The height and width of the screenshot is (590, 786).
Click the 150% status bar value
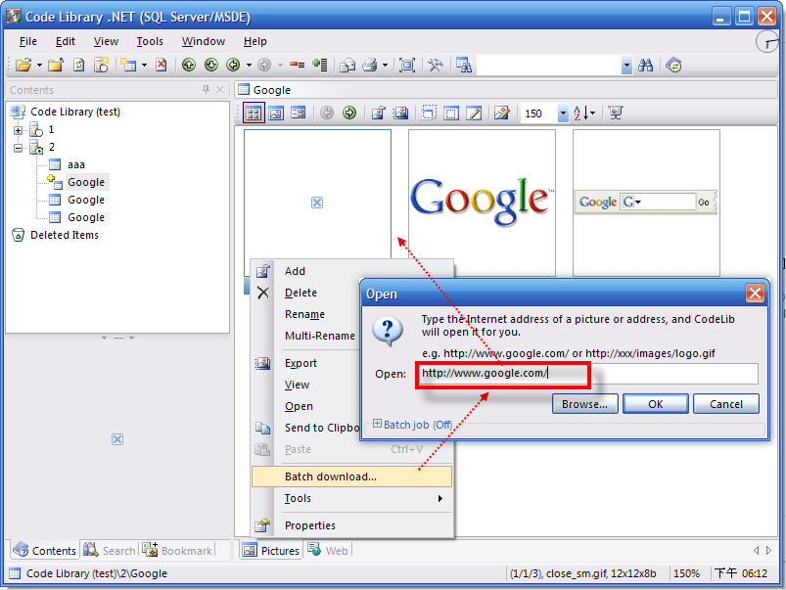[686, 573]
